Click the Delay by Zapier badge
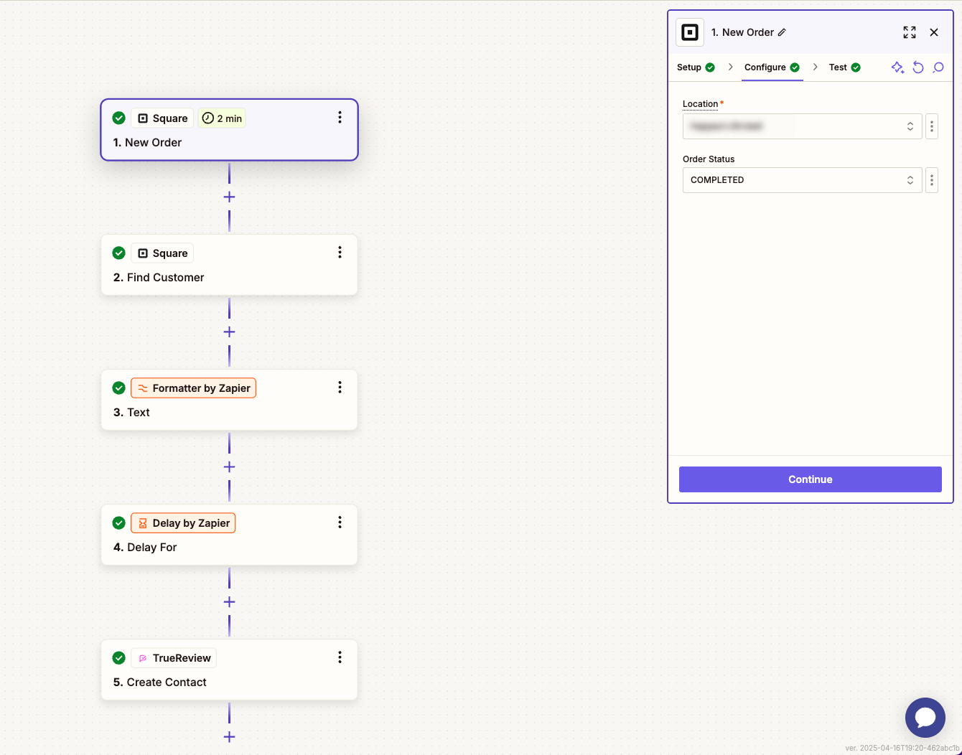This screenshot has width=962, height=755. pyautogui.click(x=183, y=523)
